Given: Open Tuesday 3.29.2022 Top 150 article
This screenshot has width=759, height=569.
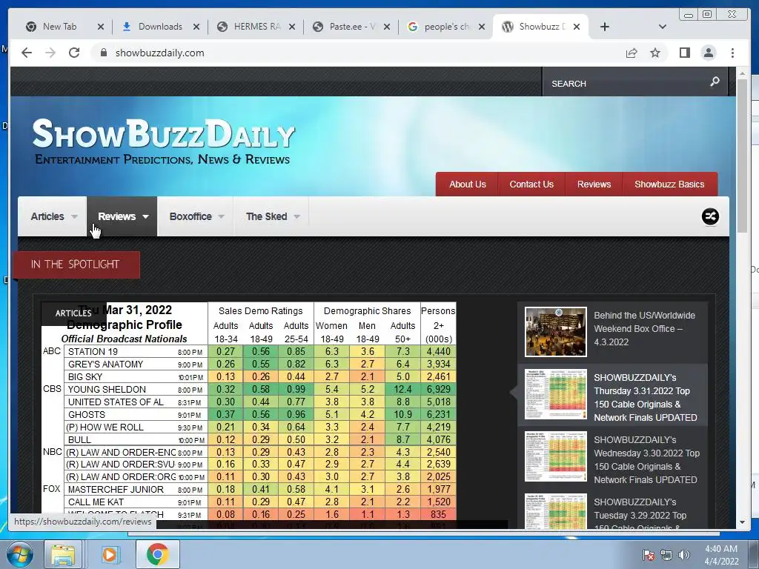Looking at the screenshot, I should (x=640, y=514).
